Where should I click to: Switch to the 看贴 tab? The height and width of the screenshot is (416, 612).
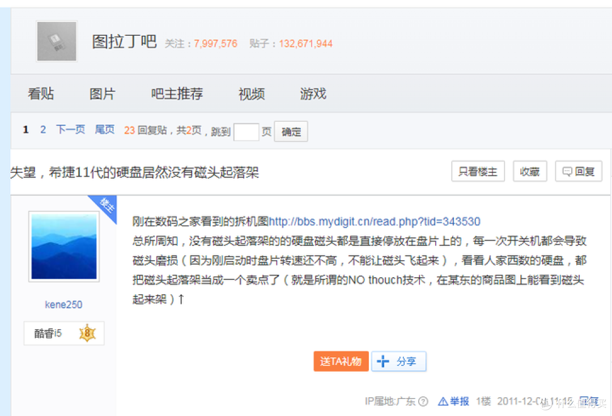(41, 94)
